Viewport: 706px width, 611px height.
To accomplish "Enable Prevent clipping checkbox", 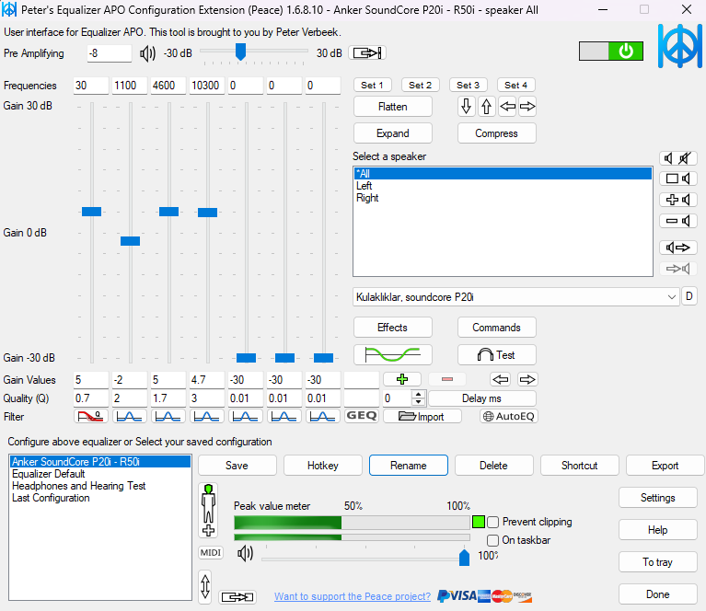I will pos(493,522).
